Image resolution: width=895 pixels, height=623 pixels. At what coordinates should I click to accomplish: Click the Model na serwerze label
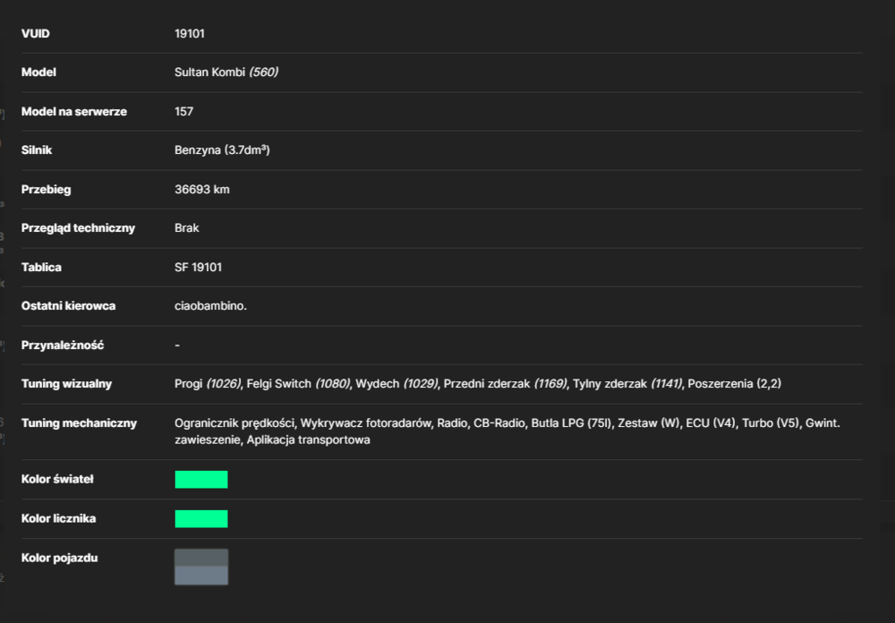coord(73,111)
